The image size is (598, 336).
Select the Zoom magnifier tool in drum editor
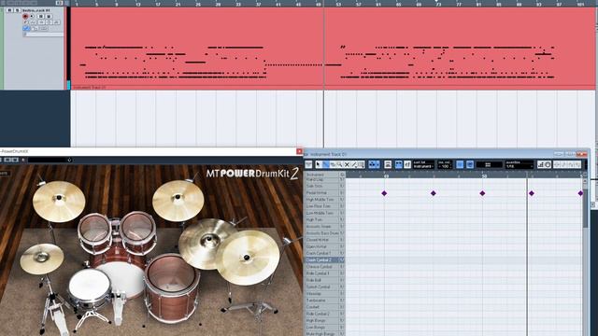[x=339, y=164]
